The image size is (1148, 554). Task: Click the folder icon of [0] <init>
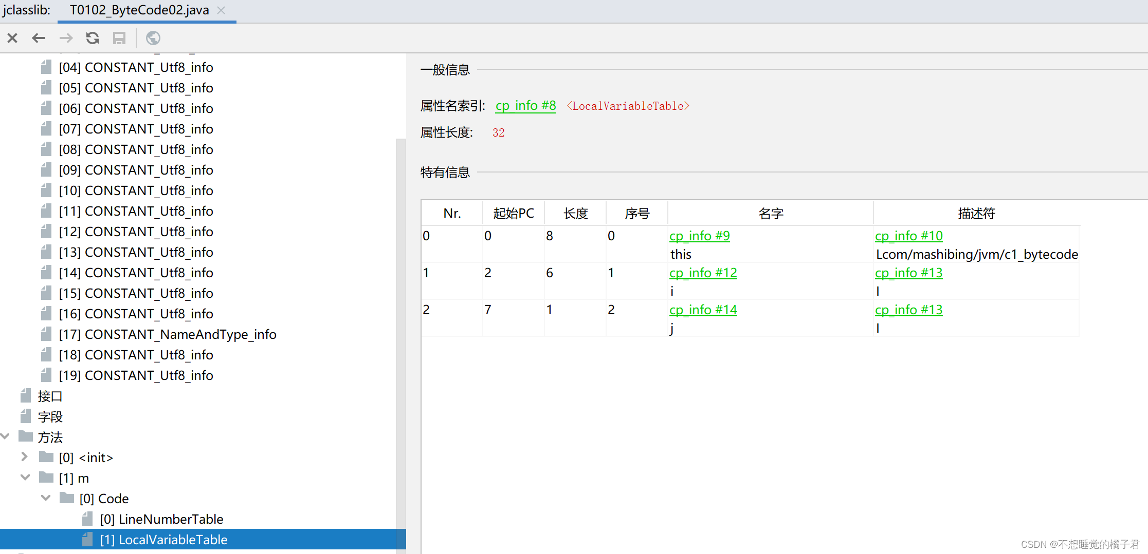click(x=46, y=457)
